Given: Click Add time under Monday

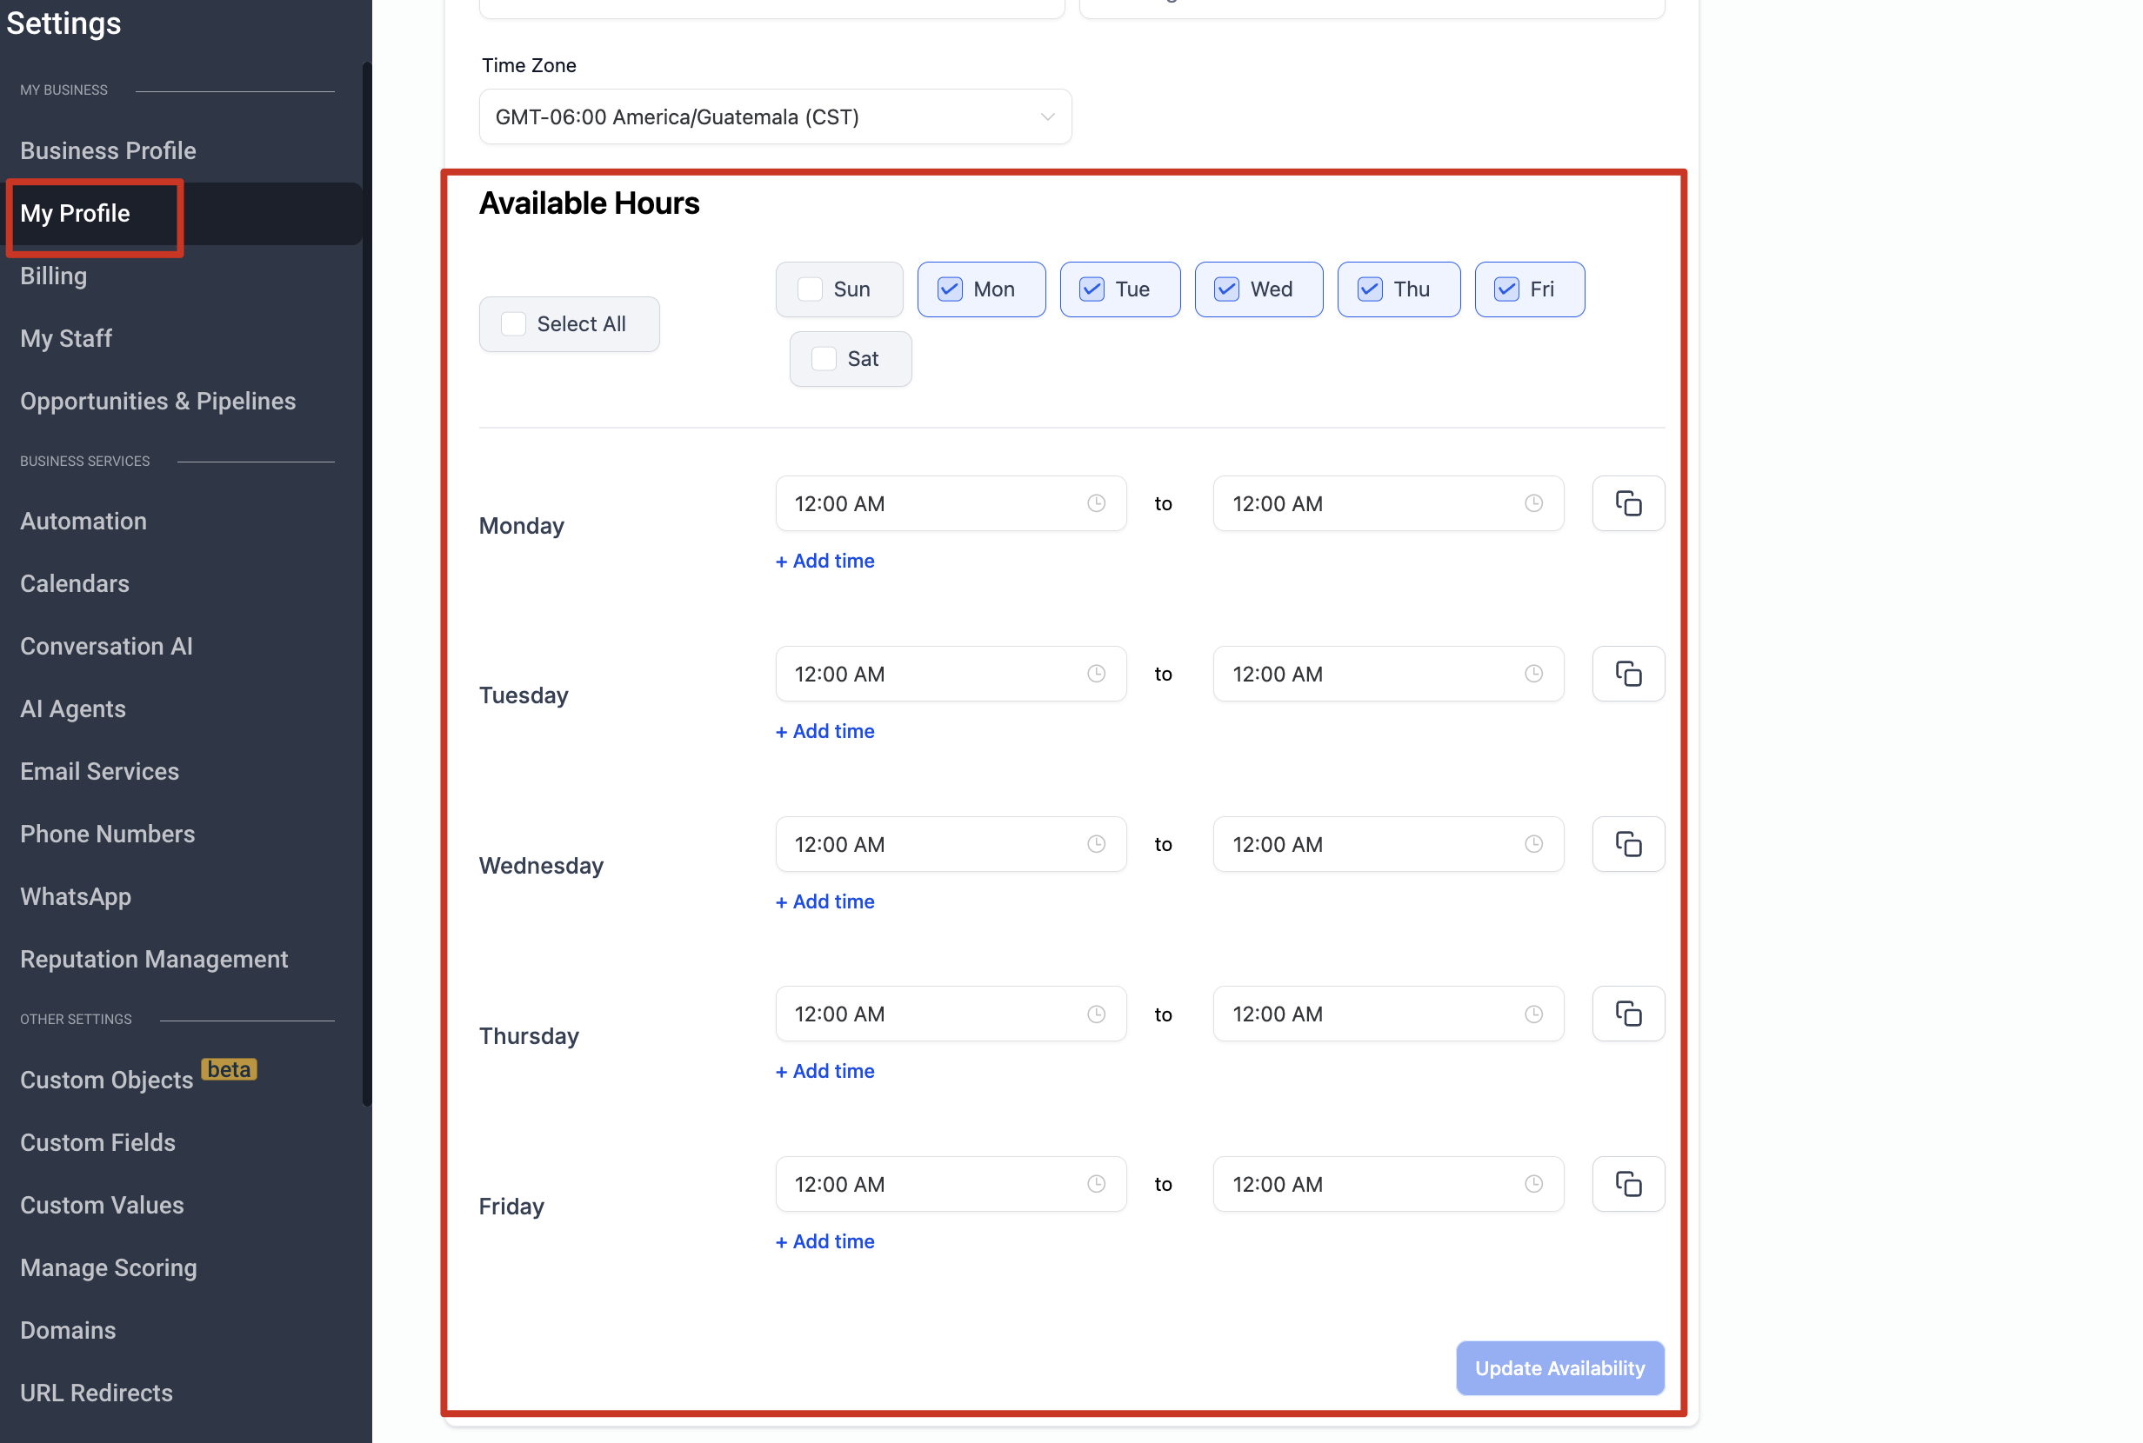Looking at the screenshot, I should (824, 561).
